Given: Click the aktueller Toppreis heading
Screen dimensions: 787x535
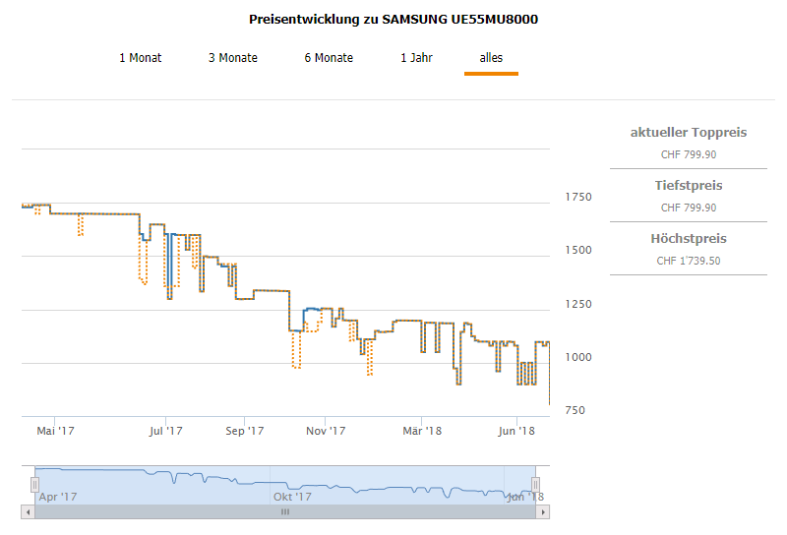Looking at the screenshot, I should pyautogui.click(x=688, y=133).
